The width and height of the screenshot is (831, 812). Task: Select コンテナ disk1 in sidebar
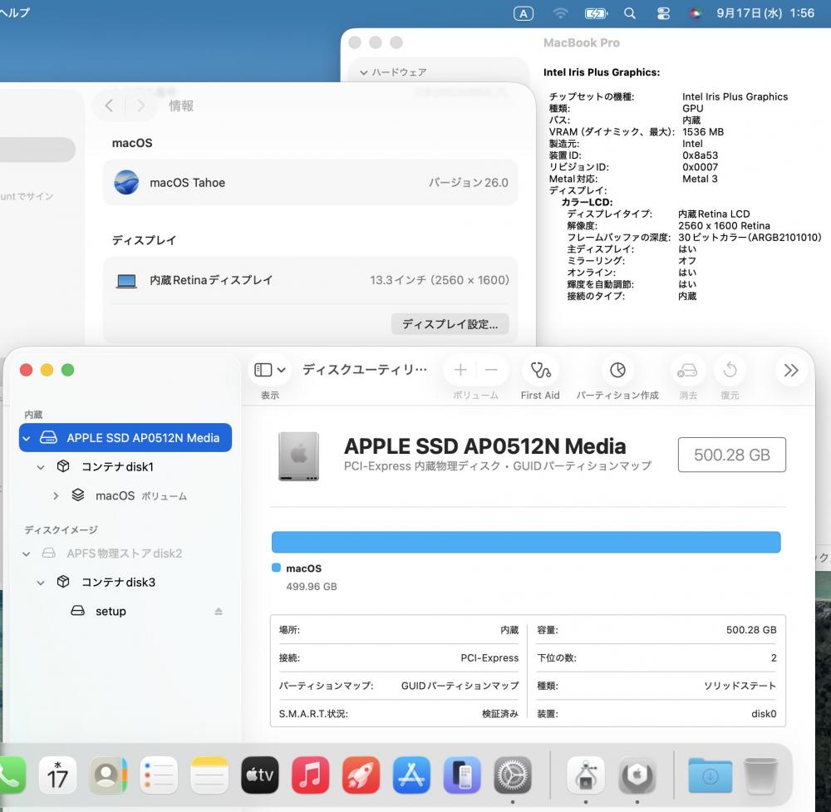point(125,466)
